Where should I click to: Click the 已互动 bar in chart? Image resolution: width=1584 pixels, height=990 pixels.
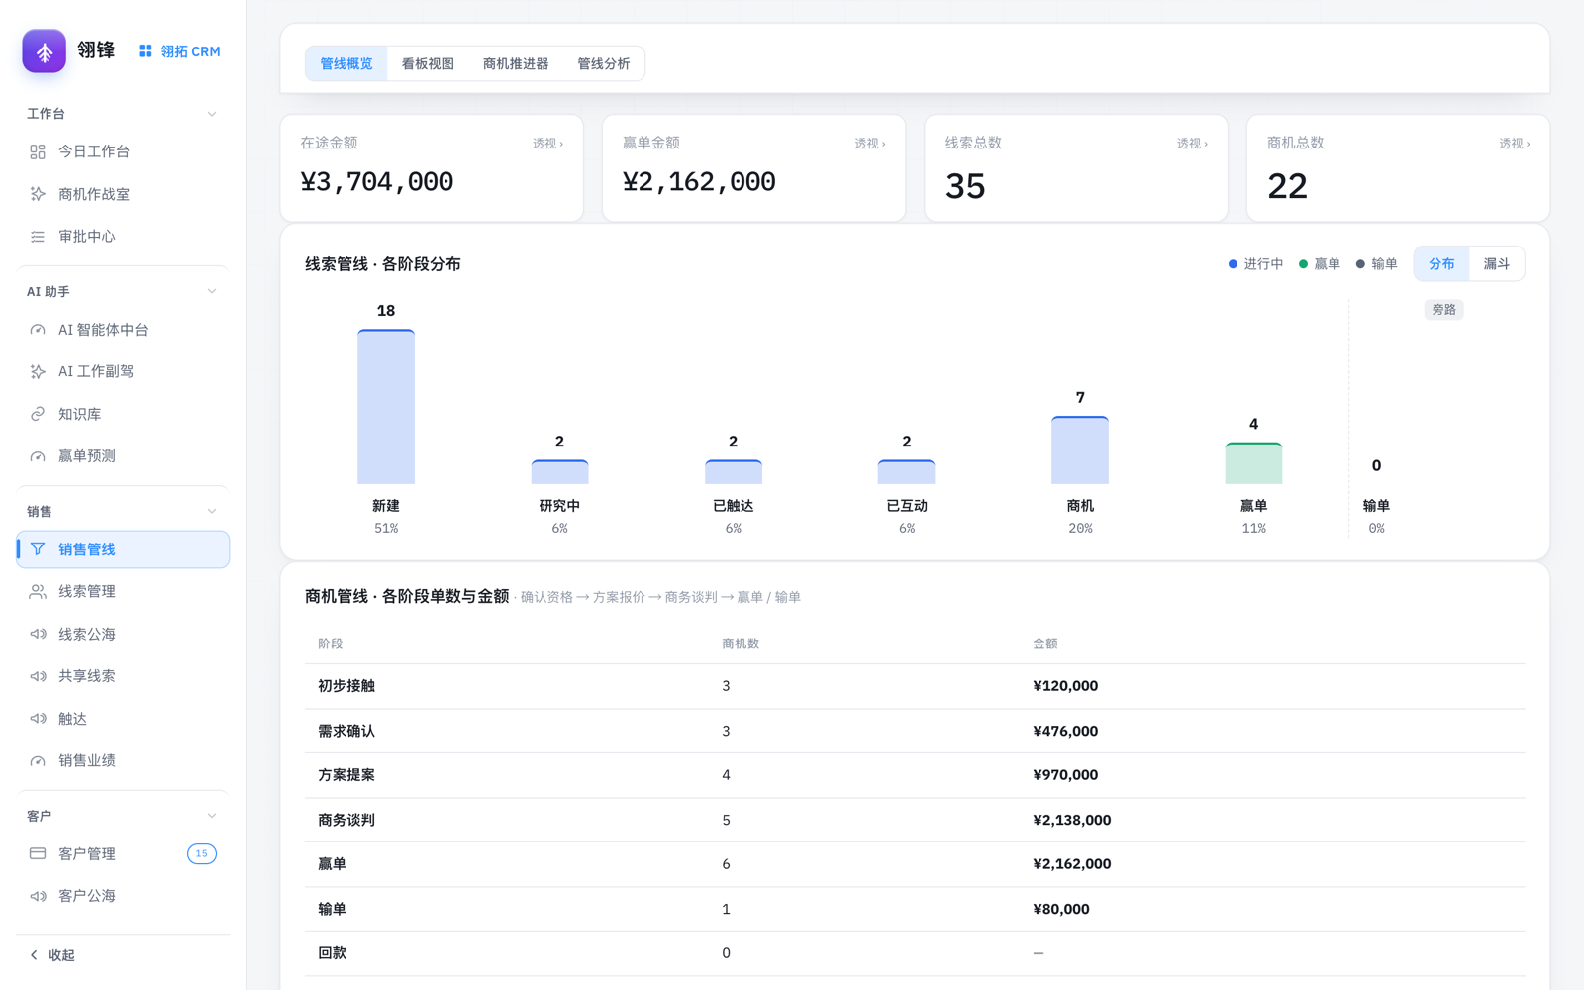[907, 472]
